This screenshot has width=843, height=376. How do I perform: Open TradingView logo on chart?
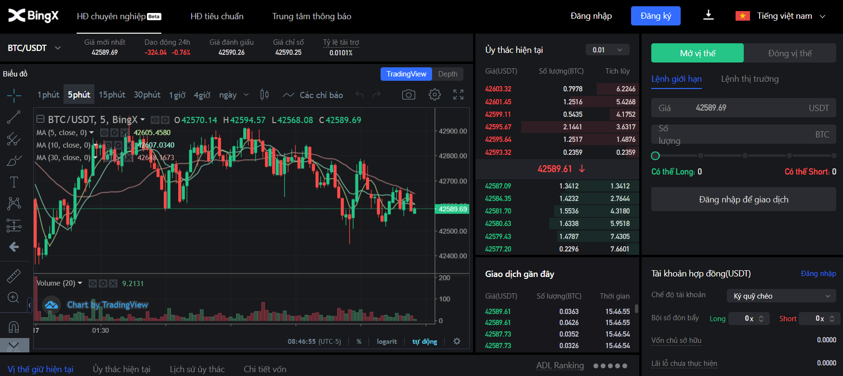click(51, 305)
